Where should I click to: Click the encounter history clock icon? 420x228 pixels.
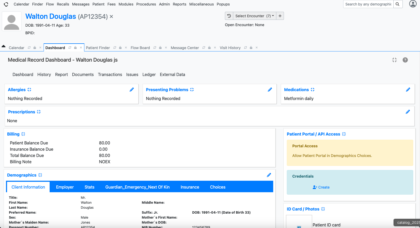[x=229, y=16]
